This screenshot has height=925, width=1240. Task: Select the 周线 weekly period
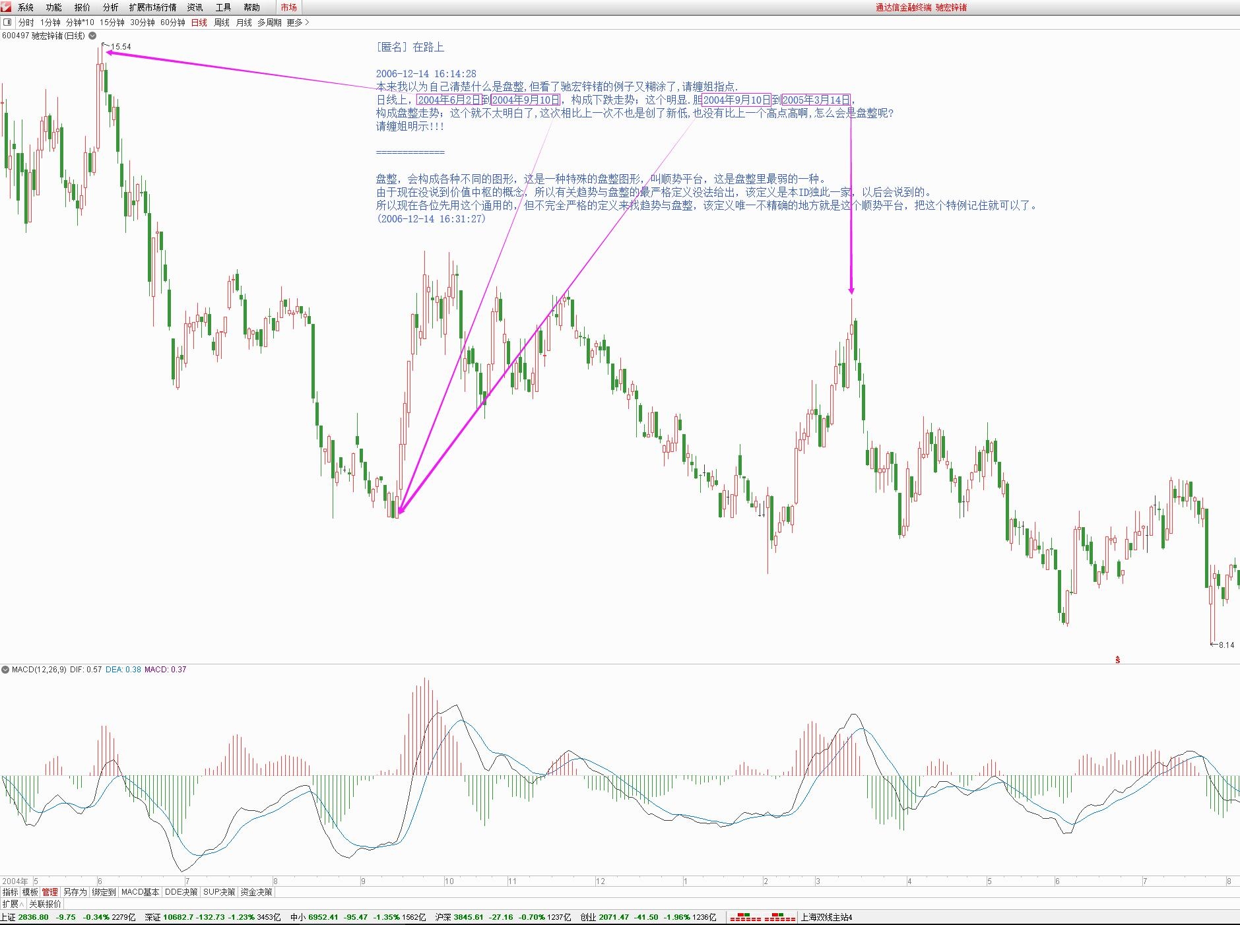pyautogui.click(x=222, y=22)
